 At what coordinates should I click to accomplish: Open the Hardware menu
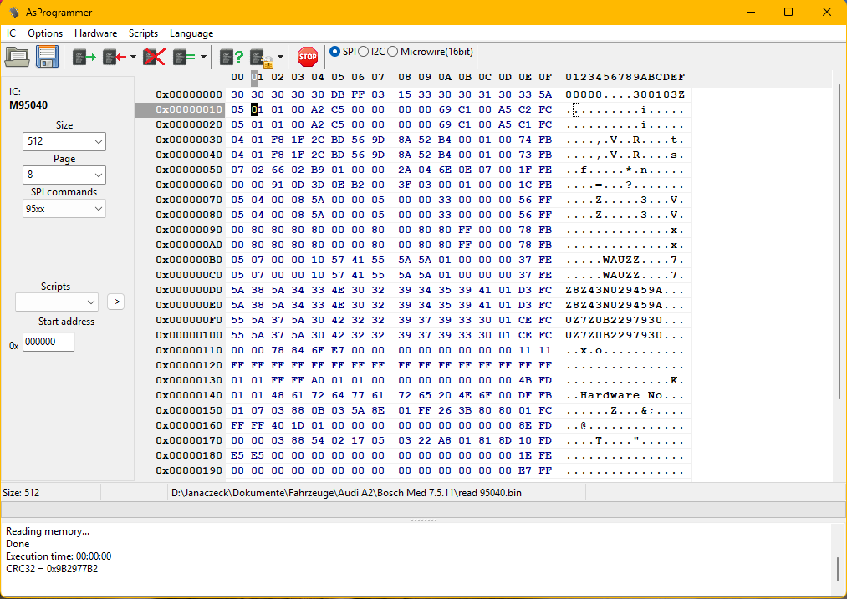click(x=95, y=33)
